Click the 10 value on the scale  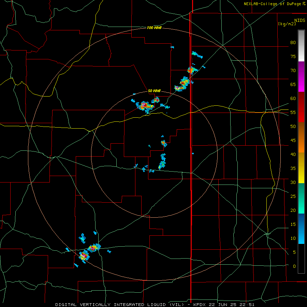pyautogui.click(x=293, y=238)
